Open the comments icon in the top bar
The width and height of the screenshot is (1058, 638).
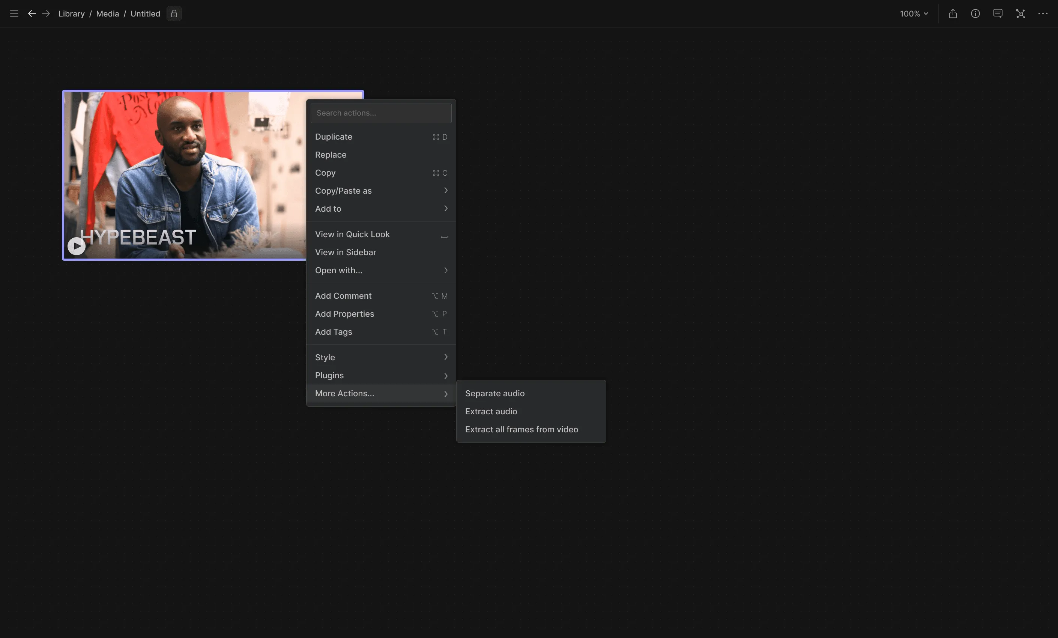coord(998,14)
